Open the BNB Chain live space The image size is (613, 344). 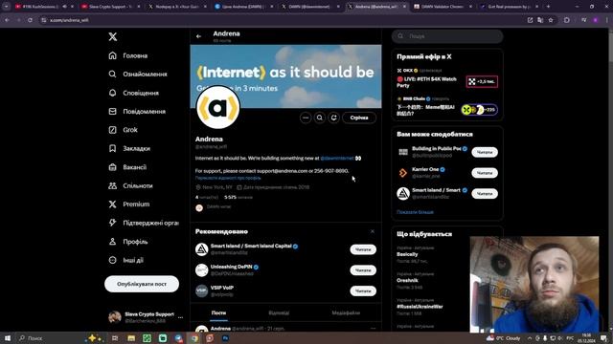click(447, 106)
